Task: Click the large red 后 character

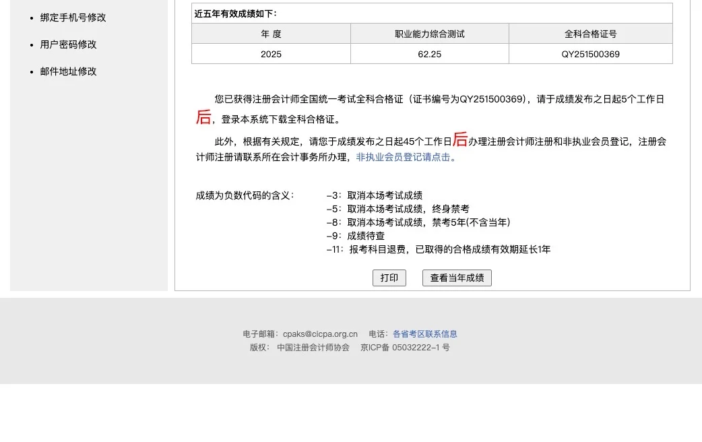Action: [203, 117]
